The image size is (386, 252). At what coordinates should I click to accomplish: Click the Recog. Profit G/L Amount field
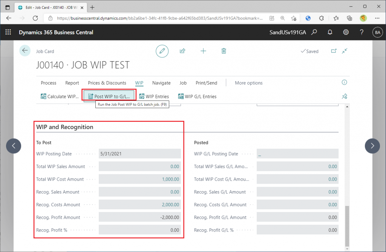[x=297, y=218]
